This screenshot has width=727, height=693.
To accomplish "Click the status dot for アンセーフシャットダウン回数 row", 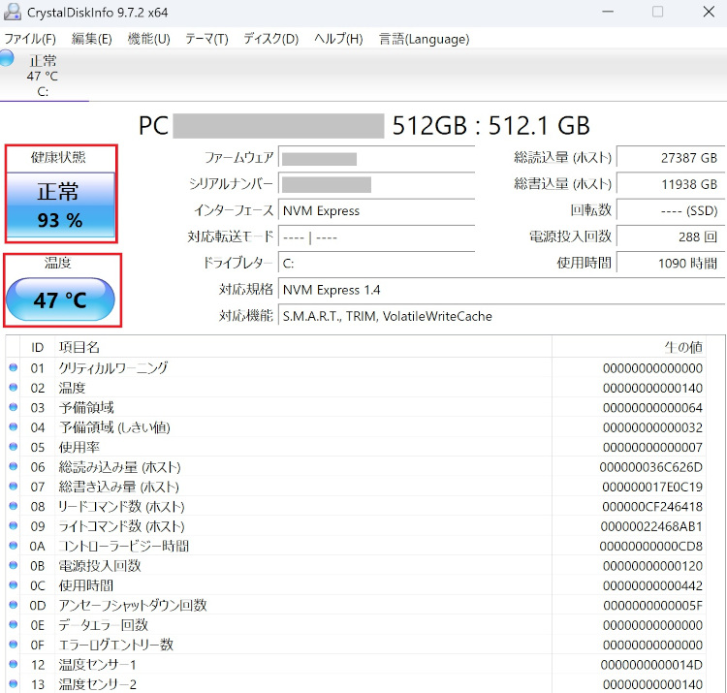I will point(13,605).
